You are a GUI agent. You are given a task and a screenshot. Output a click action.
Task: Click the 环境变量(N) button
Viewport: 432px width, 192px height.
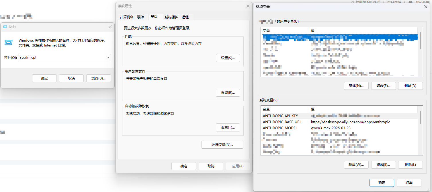[x=222, y=144]
